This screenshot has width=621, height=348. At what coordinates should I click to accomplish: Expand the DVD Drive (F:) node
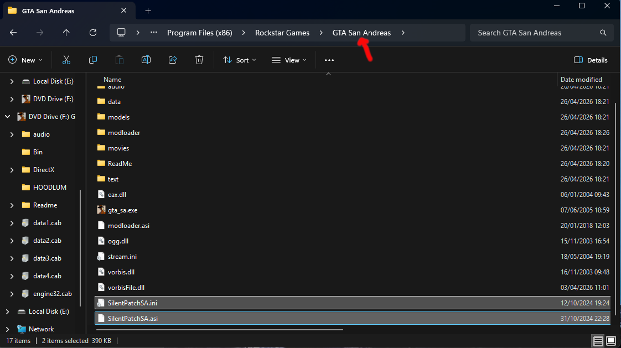pos(12,99)
